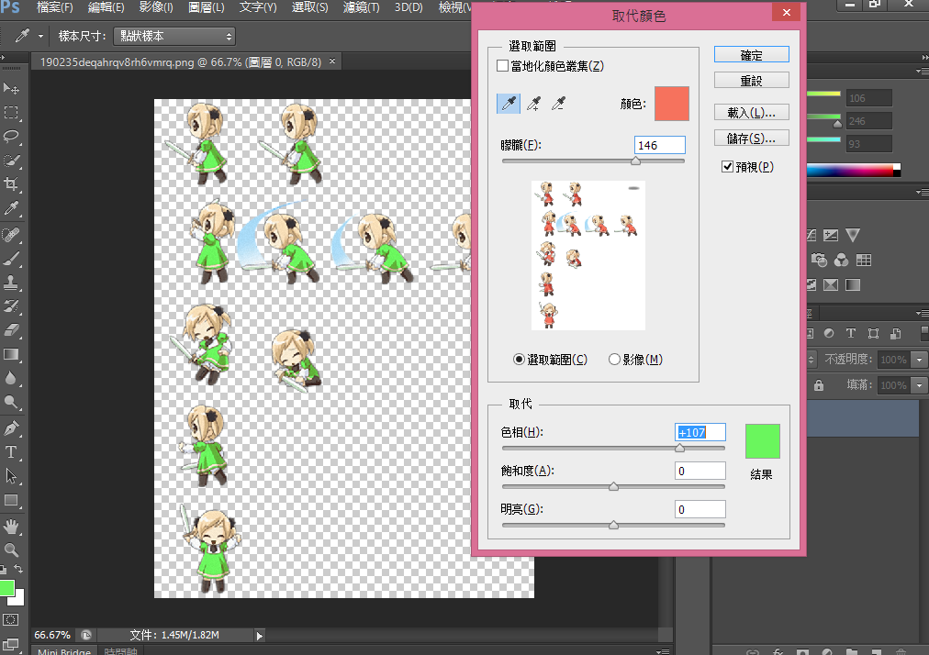Select the Horizontal Type tool
Screen dimensions: 929x655
click(x=11, y=452)
